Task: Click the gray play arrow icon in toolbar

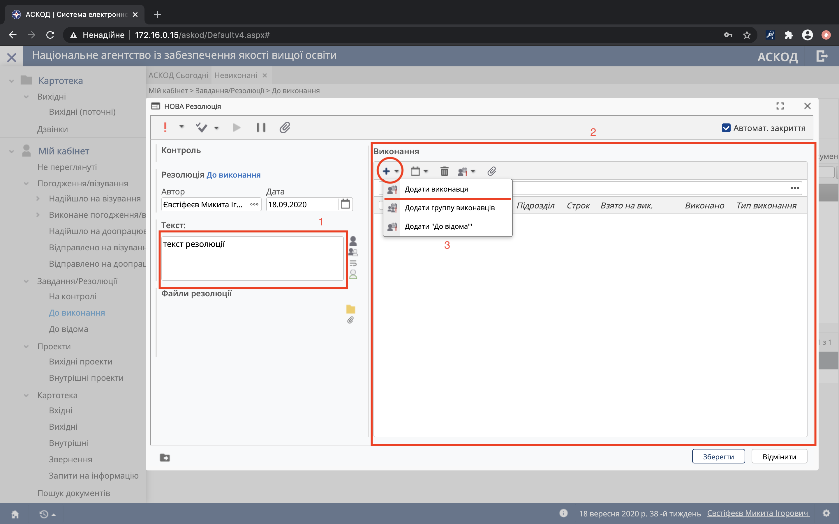Action: click(x=237, y=128)
